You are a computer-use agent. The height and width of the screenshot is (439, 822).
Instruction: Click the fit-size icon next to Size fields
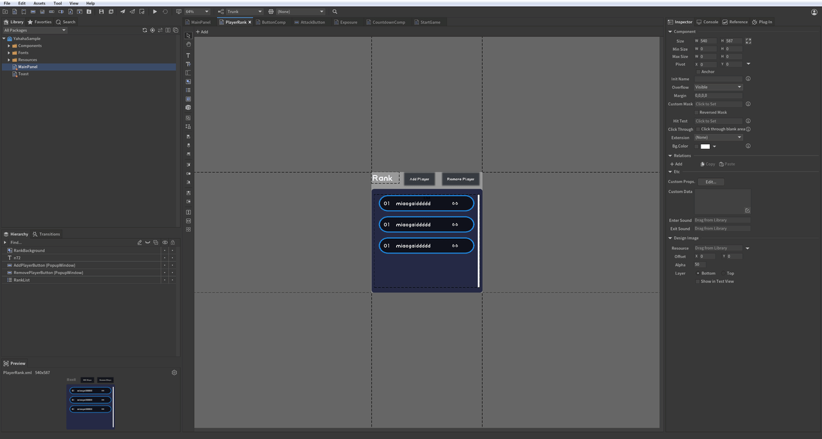click(x=748, y=41)
